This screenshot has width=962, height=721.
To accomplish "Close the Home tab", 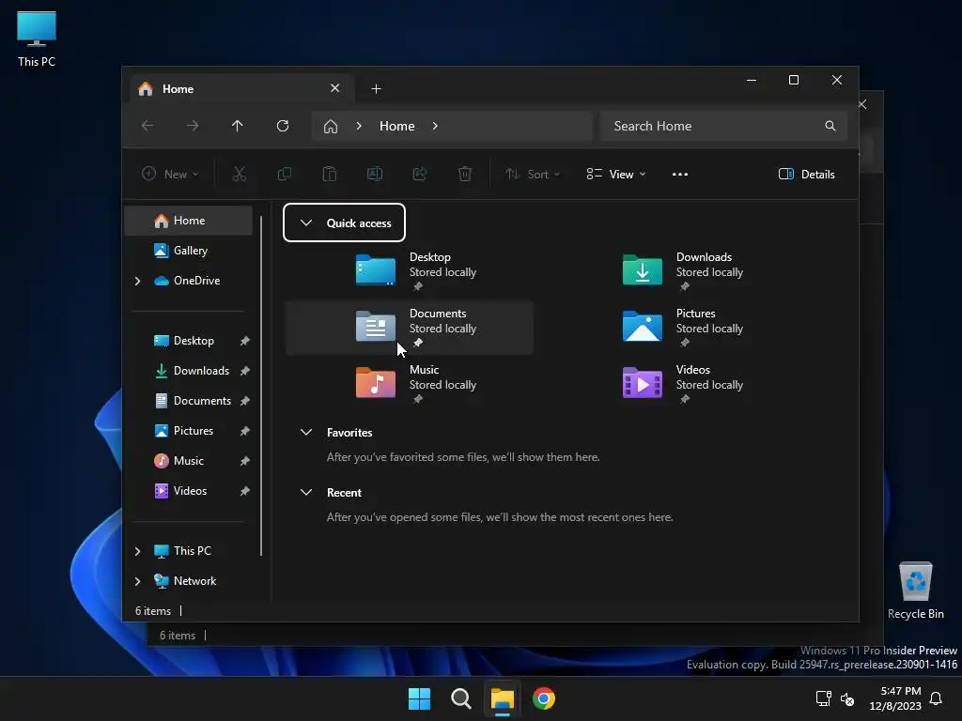I will pyautogui.click(x=335, y=88).
